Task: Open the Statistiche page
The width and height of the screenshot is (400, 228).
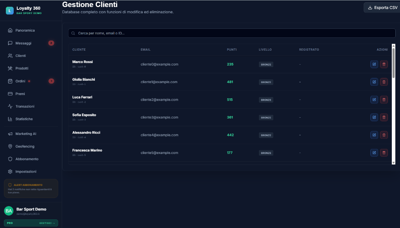Action: (x=24, y=119)
